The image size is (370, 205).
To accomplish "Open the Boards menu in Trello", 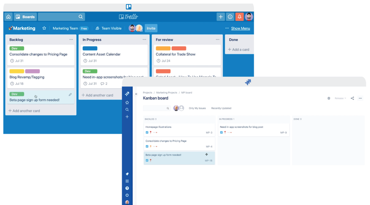I will click(x=25, y=17).
